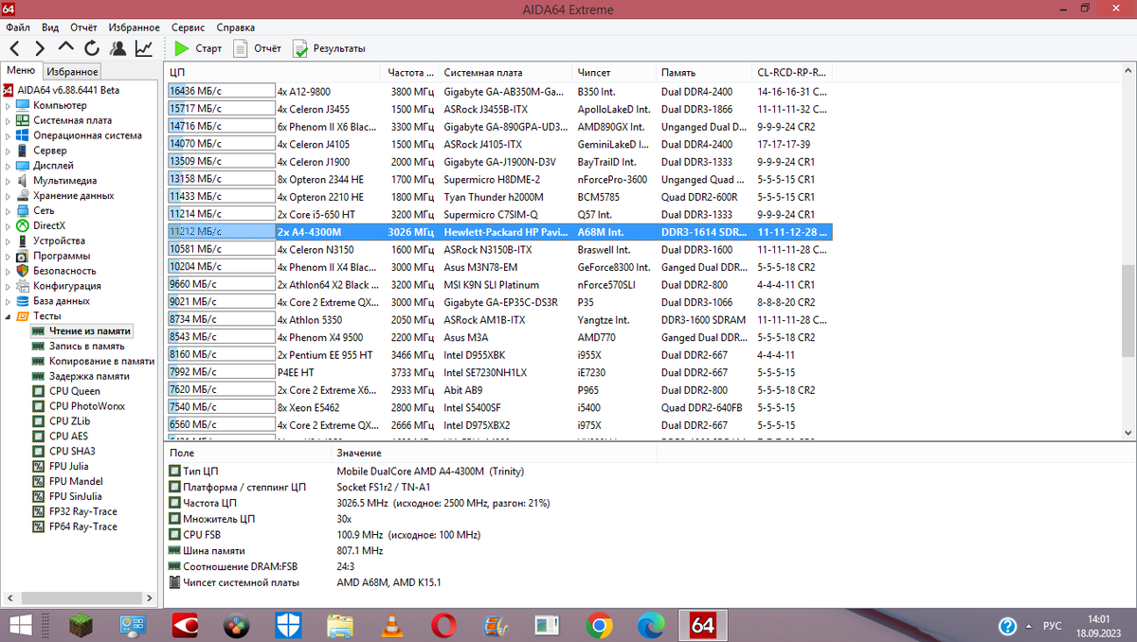
Task: Open the CPU Queen benchmark
Action: pyautogui.click(x=75, y=391)
